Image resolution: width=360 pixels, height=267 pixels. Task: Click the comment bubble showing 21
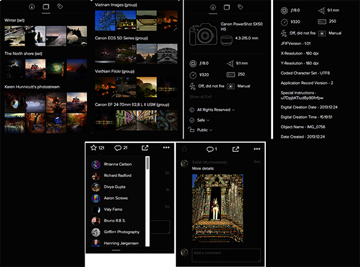[118, 148]
